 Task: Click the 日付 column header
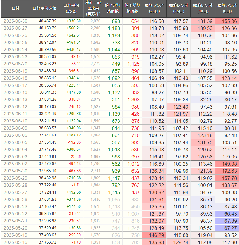pos(15,9)
